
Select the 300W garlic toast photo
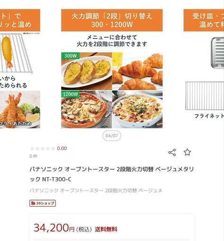click(x=86, y=71)
